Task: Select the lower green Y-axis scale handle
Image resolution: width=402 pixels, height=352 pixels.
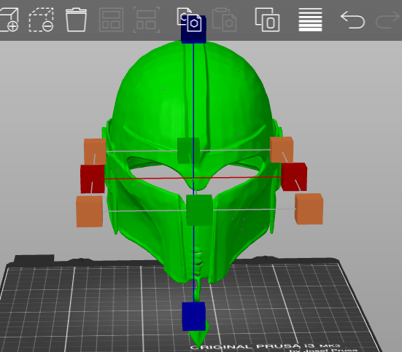Action: click(199, 210)
